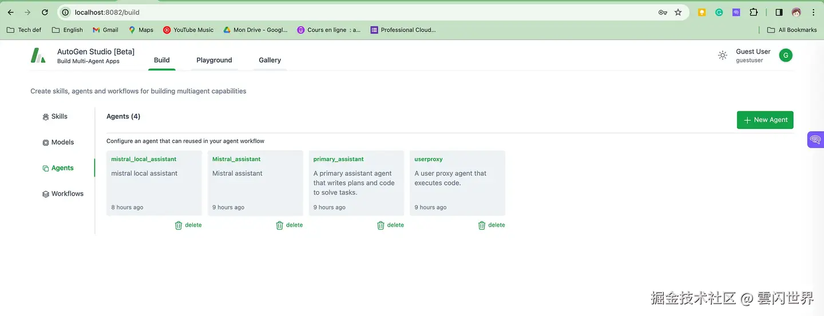Delete the mistral_local_assistant agent
Viewport: 824px width, 316px height.
(188, 225)
